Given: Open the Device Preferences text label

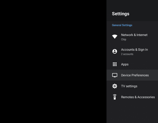Looking at the screenshot, I should (135, 75).
